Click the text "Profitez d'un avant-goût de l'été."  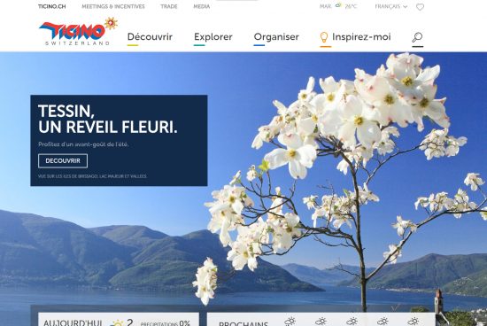click(83, 144)
